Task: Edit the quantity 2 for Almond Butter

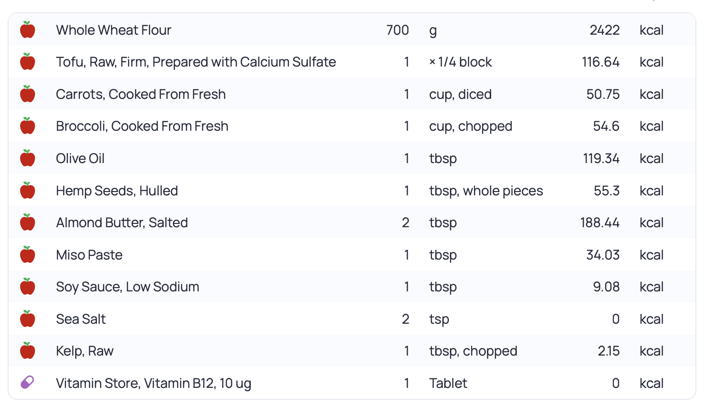Action: click(405, 222)
